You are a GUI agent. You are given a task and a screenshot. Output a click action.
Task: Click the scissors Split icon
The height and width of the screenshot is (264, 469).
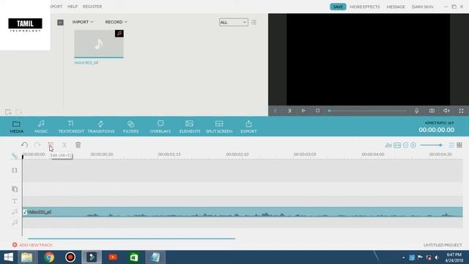(x=64, y=145)
